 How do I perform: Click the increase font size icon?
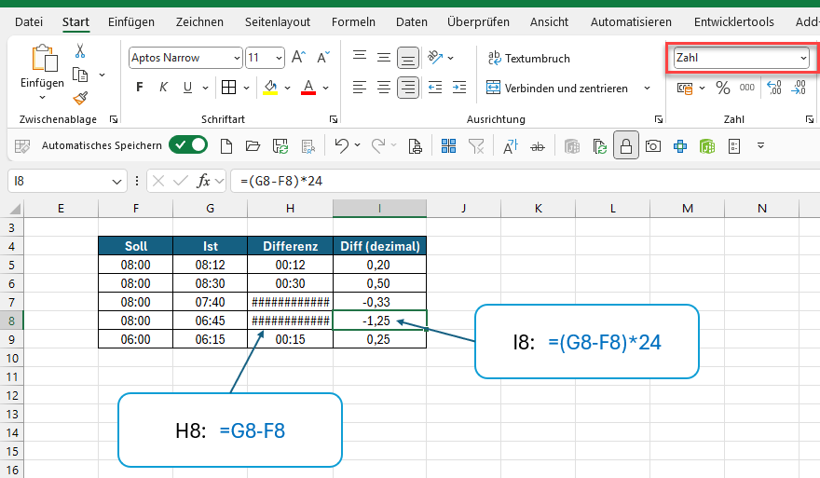point(298,58)
